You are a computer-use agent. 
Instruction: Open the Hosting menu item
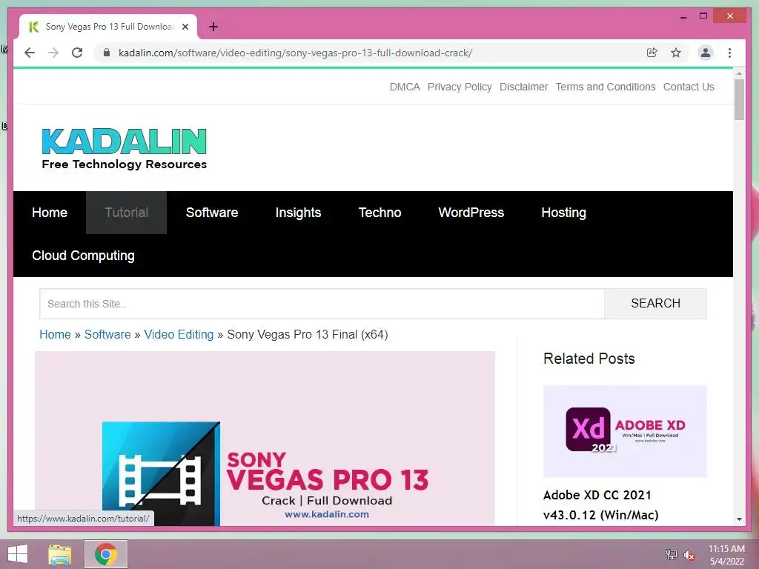tap(563, 213)
